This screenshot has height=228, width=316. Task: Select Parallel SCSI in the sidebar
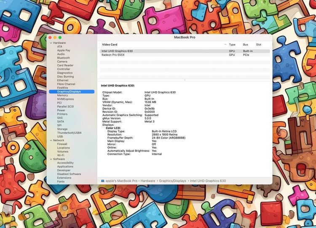(x=65, y=107)
